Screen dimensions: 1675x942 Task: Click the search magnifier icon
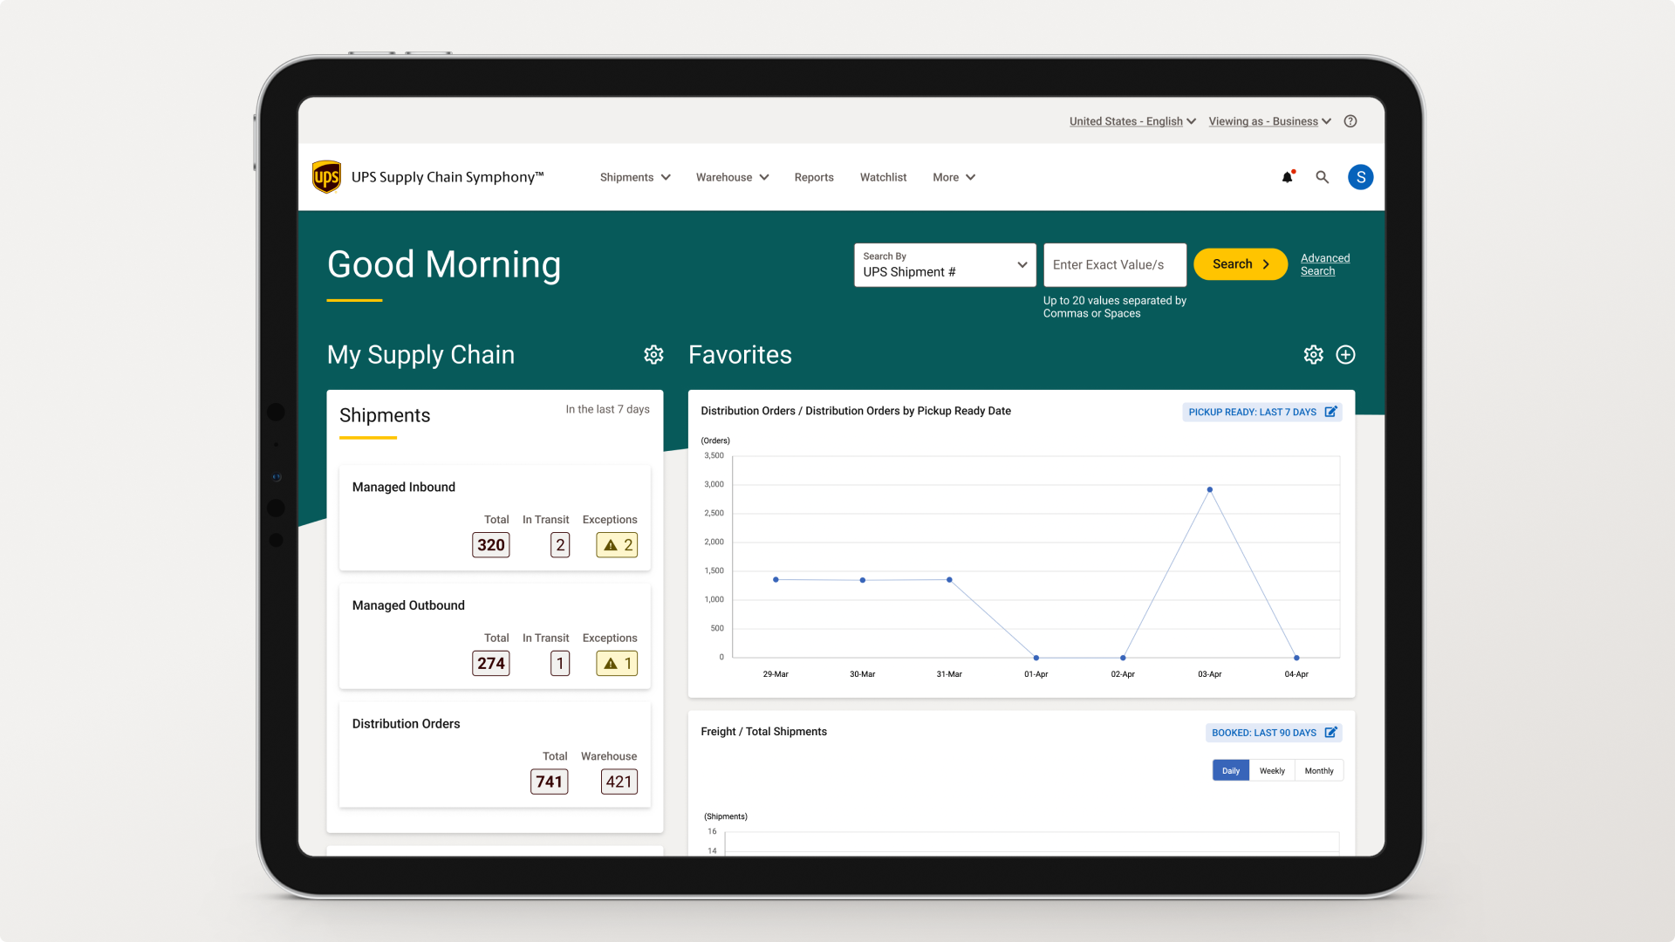[x=1322, y=176]
